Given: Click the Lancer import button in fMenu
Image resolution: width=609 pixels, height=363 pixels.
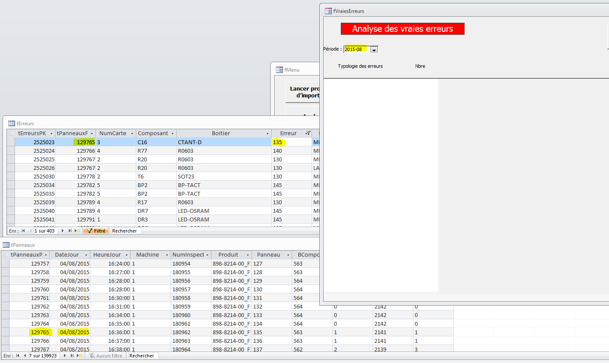Looking at the screenshot, I should 303,92.
